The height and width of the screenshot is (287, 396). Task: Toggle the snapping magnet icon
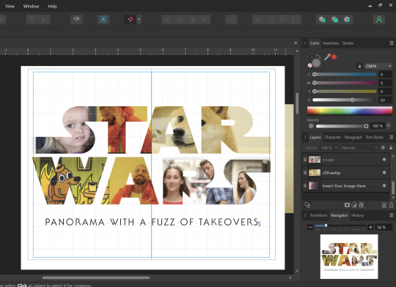(131, 20)
